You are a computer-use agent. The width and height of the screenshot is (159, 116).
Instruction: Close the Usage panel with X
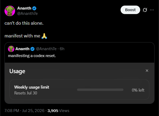coord(147,71)
